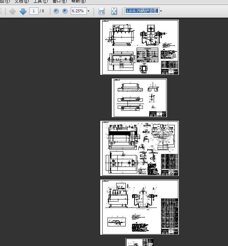Click the partially visible fifth page

tap(139, 242)
